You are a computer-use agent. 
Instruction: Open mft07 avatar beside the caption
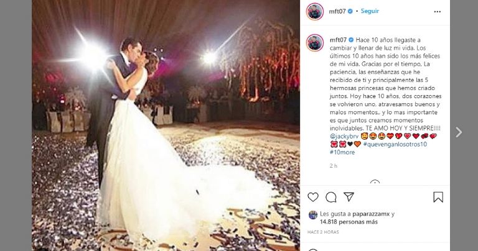(314, 43)
